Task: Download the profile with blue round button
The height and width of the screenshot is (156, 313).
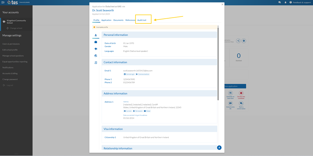Action: 219,148
